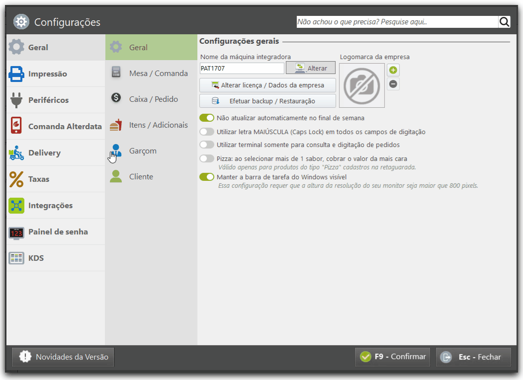The image size is (523, 380).
Task: Enable MAIÚSCULA Caps Lock typing switch
Action: click(207, 132)
